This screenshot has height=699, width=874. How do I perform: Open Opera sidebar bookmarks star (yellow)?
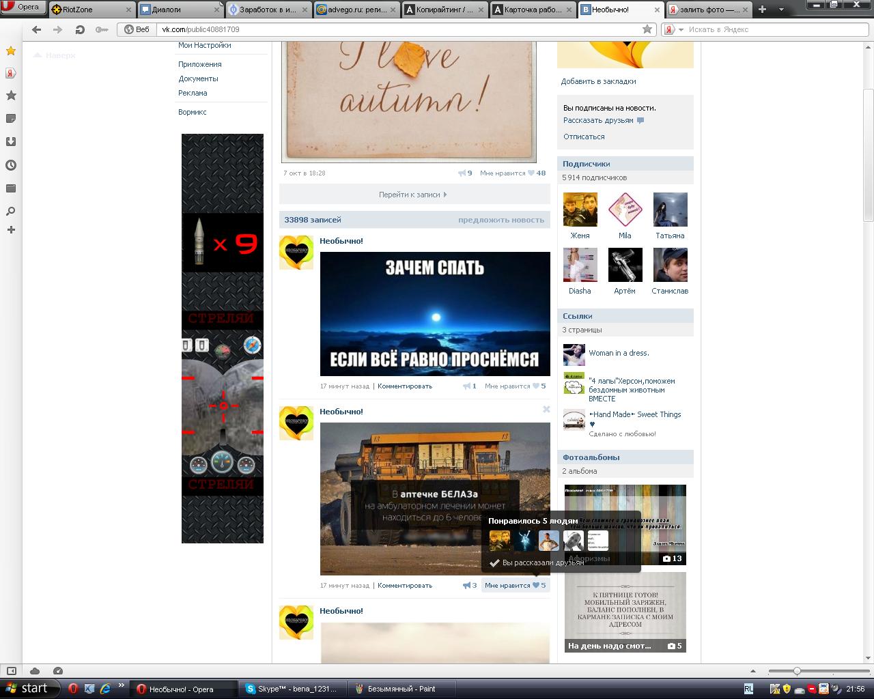click(x=11, y=51)
